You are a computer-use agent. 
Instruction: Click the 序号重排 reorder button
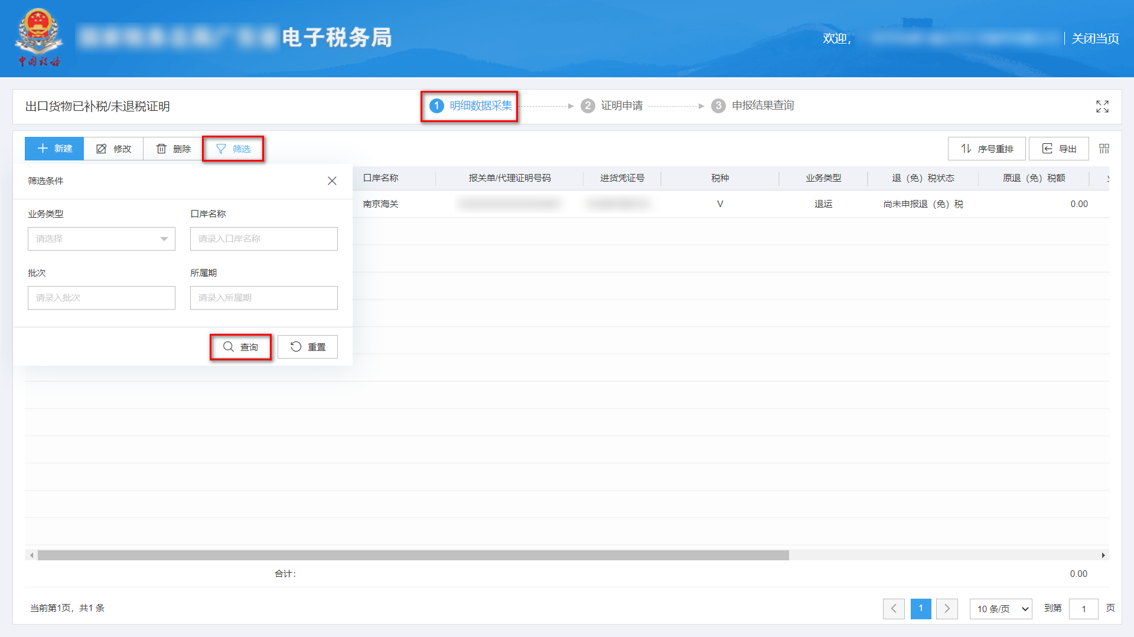(x=986, y=149)
